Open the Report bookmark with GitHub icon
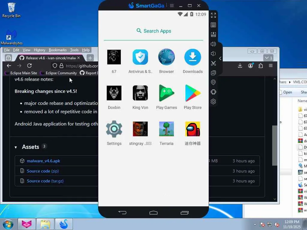 (89, 73)
